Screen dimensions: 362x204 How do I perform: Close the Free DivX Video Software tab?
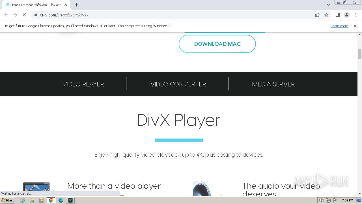(66, 5)
